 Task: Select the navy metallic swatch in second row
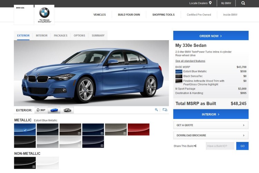click(93, 142)
